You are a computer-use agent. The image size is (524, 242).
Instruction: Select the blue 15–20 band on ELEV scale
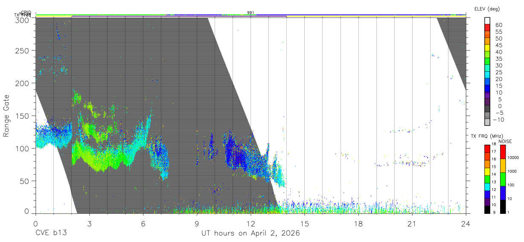[x=488, y=82]
